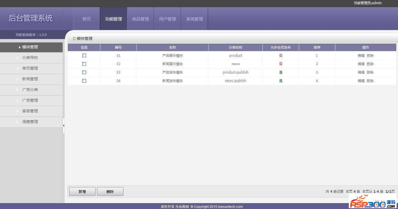The width and height of the screenshot is (398, 209).
Task: Open 新闻管理 sidebar section
Action: tap(30, 79)
